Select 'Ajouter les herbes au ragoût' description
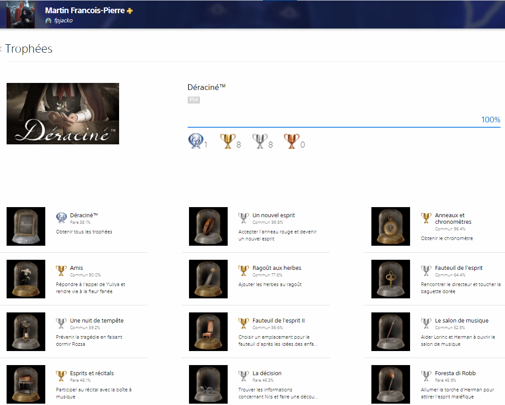Screen dimensions: 505x405 pyautogui.click(x=270, y=284)
